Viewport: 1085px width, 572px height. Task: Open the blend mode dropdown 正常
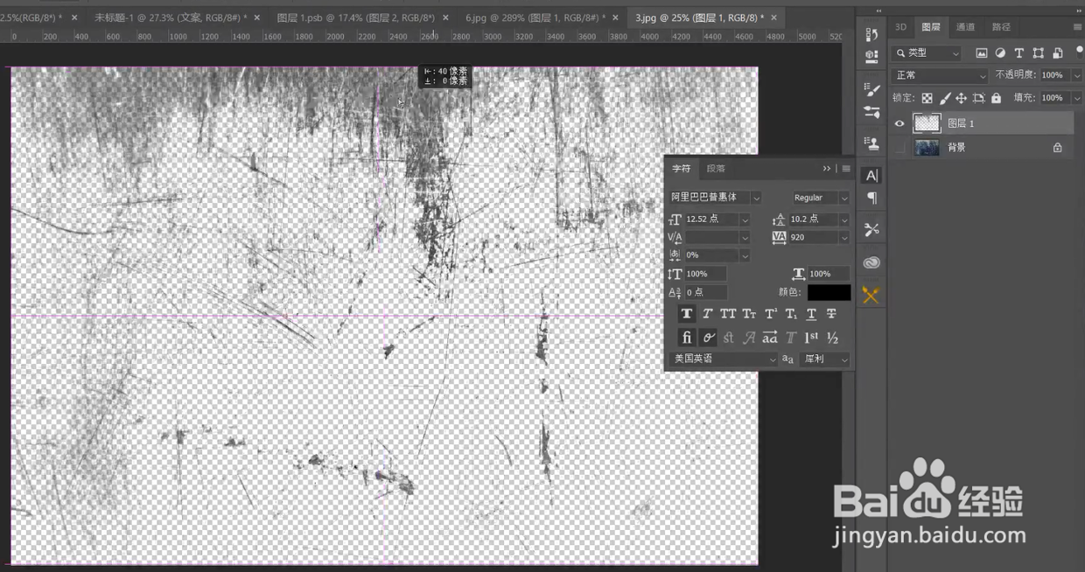(940, 76)
